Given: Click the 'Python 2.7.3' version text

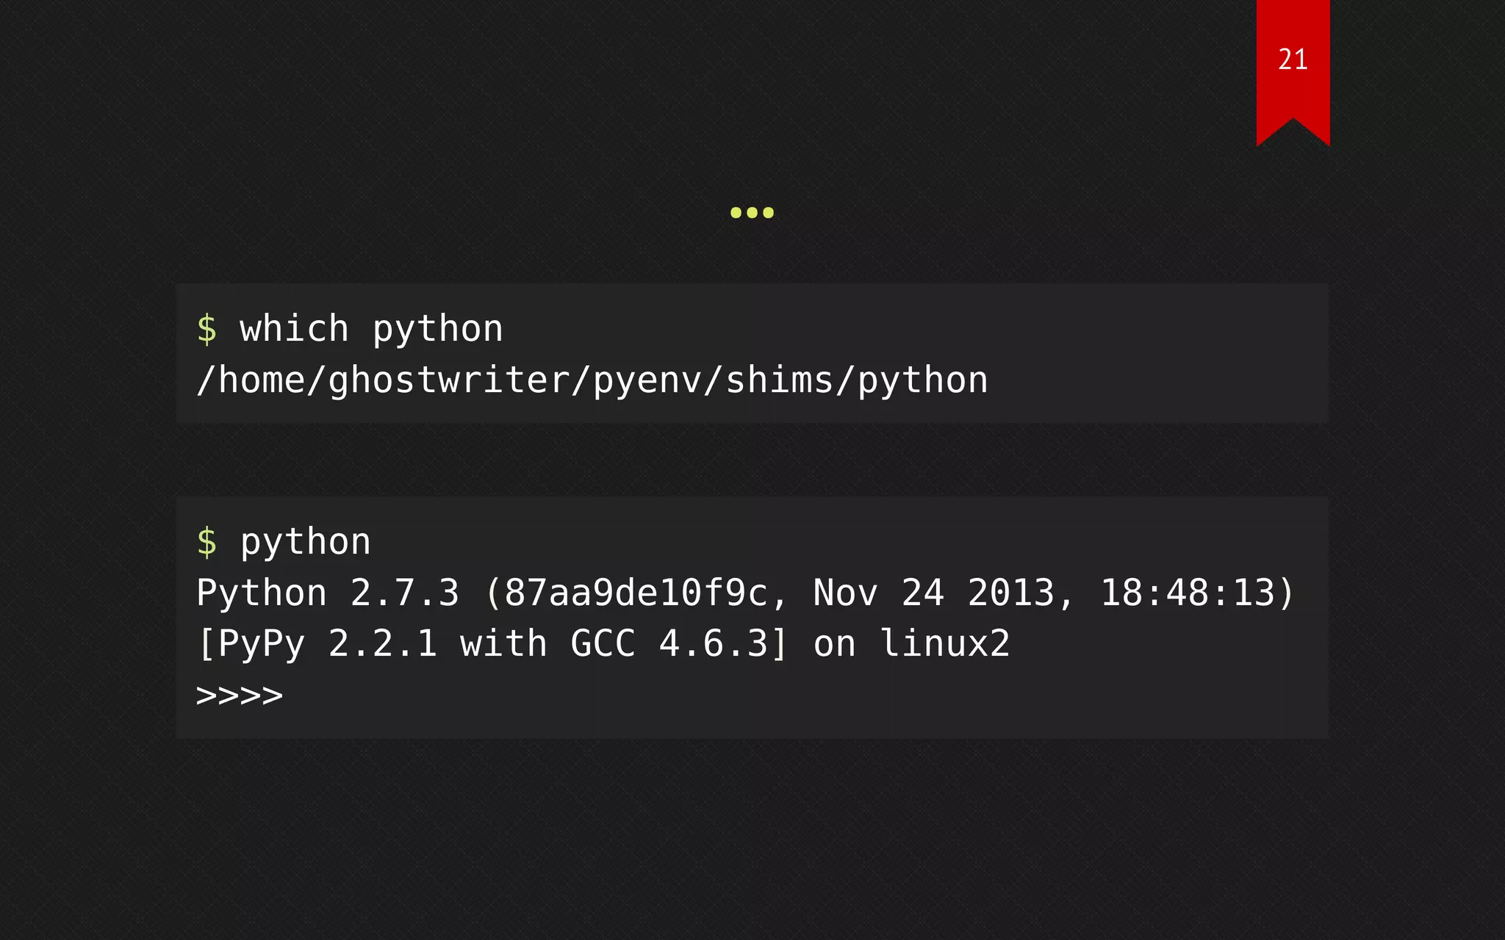Looking at the screenshot, I should [328, 593].
